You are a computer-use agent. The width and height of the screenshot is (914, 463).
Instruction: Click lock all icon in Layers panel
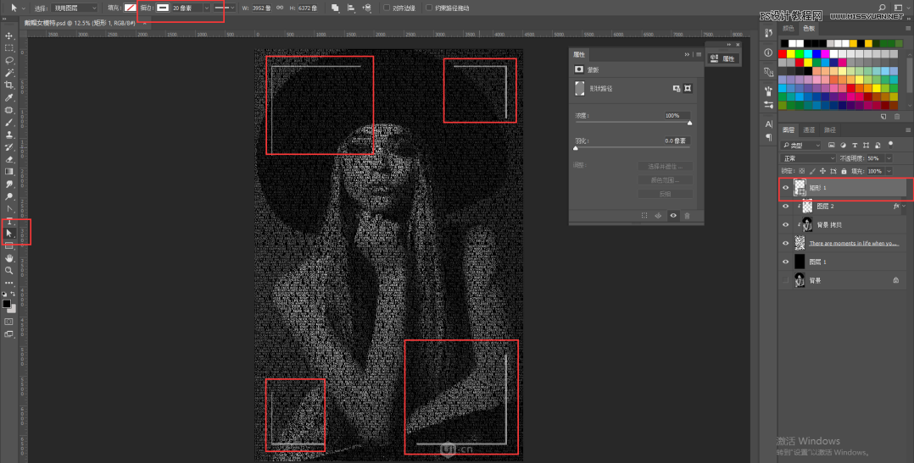click(x=844, y=171)
